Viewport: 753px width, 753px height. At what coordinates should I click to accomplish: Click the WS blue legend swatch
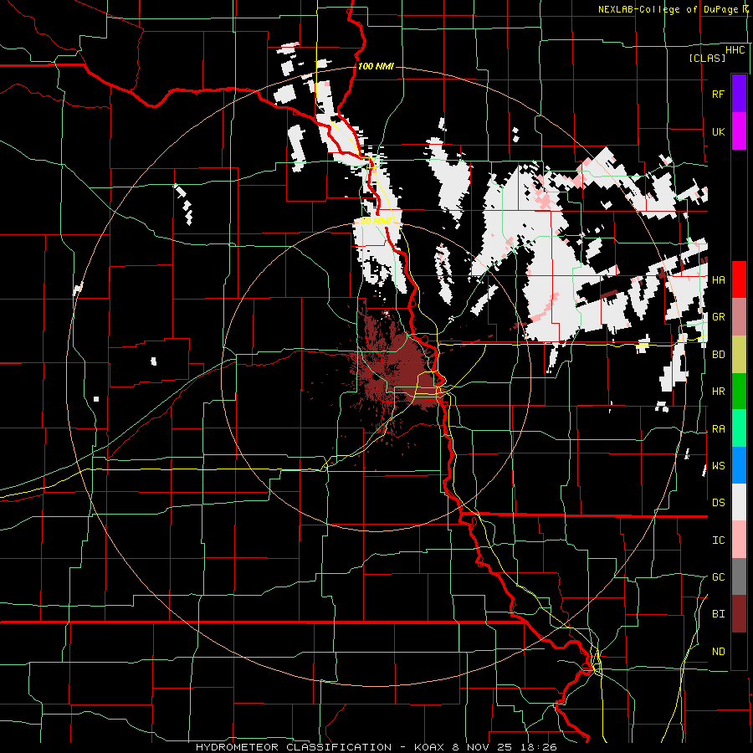click(739, 465)
